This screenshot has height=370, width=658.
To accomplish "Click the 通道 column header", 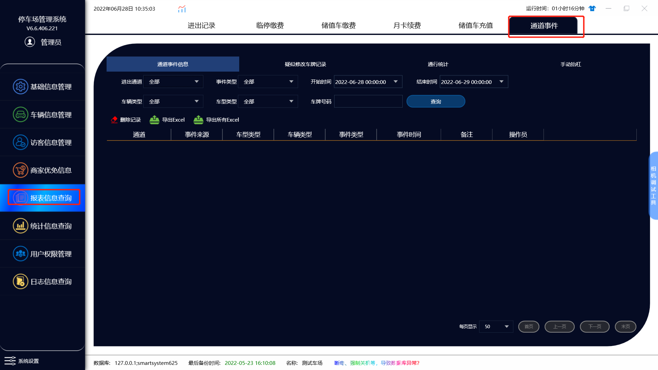I will pyautogui.click(x=139, y=135).
